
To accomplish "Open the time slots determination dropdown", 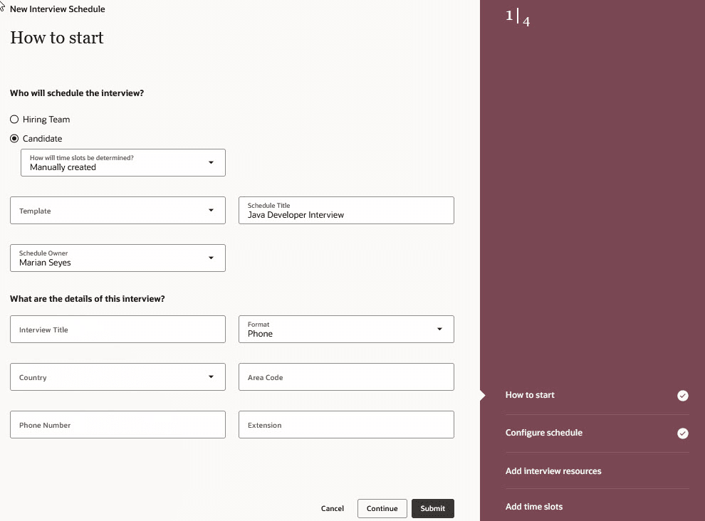I will click(123, 163).
